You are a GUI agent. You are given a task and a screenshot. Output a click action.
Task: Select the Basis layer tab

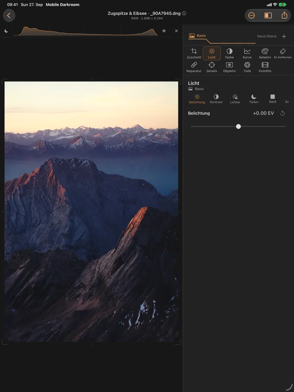coord(198,36)
